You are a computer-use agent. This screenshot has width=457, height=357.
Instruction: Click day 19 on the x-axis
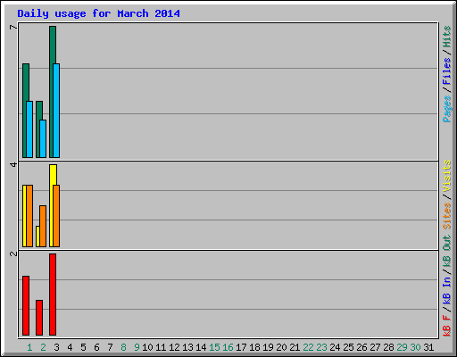pyautogui.click(x=268, y=347)
